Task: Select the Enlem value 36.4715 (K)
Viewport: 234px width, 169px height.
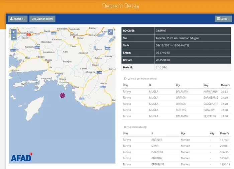Action: click(x=163, y=53)
